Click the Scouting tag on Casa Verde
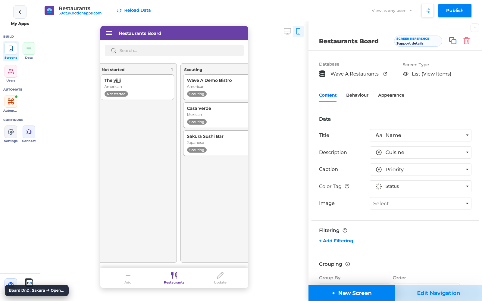This screenshot has height=301, width=482. (x=197, y=122)
